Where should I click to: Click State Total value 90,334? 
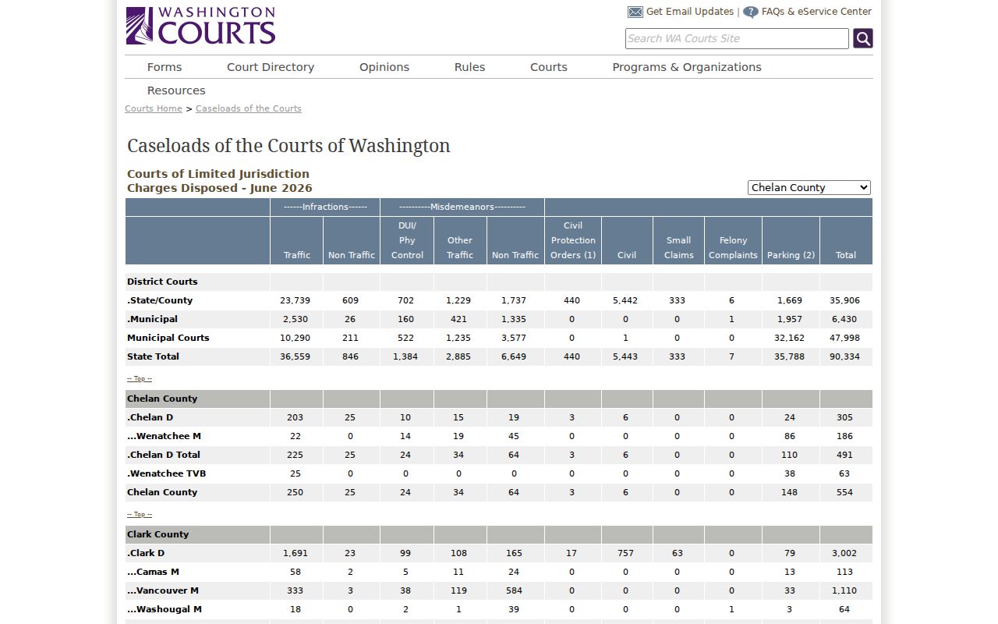pos(846,356)
